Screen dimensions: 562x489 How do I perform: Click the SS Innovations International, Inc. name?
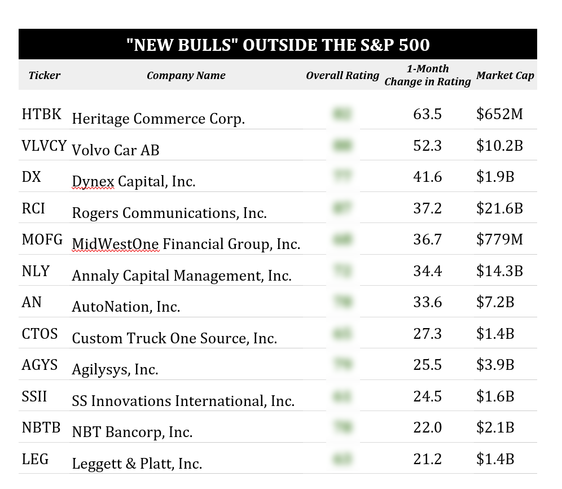click(x=183, y=401)
